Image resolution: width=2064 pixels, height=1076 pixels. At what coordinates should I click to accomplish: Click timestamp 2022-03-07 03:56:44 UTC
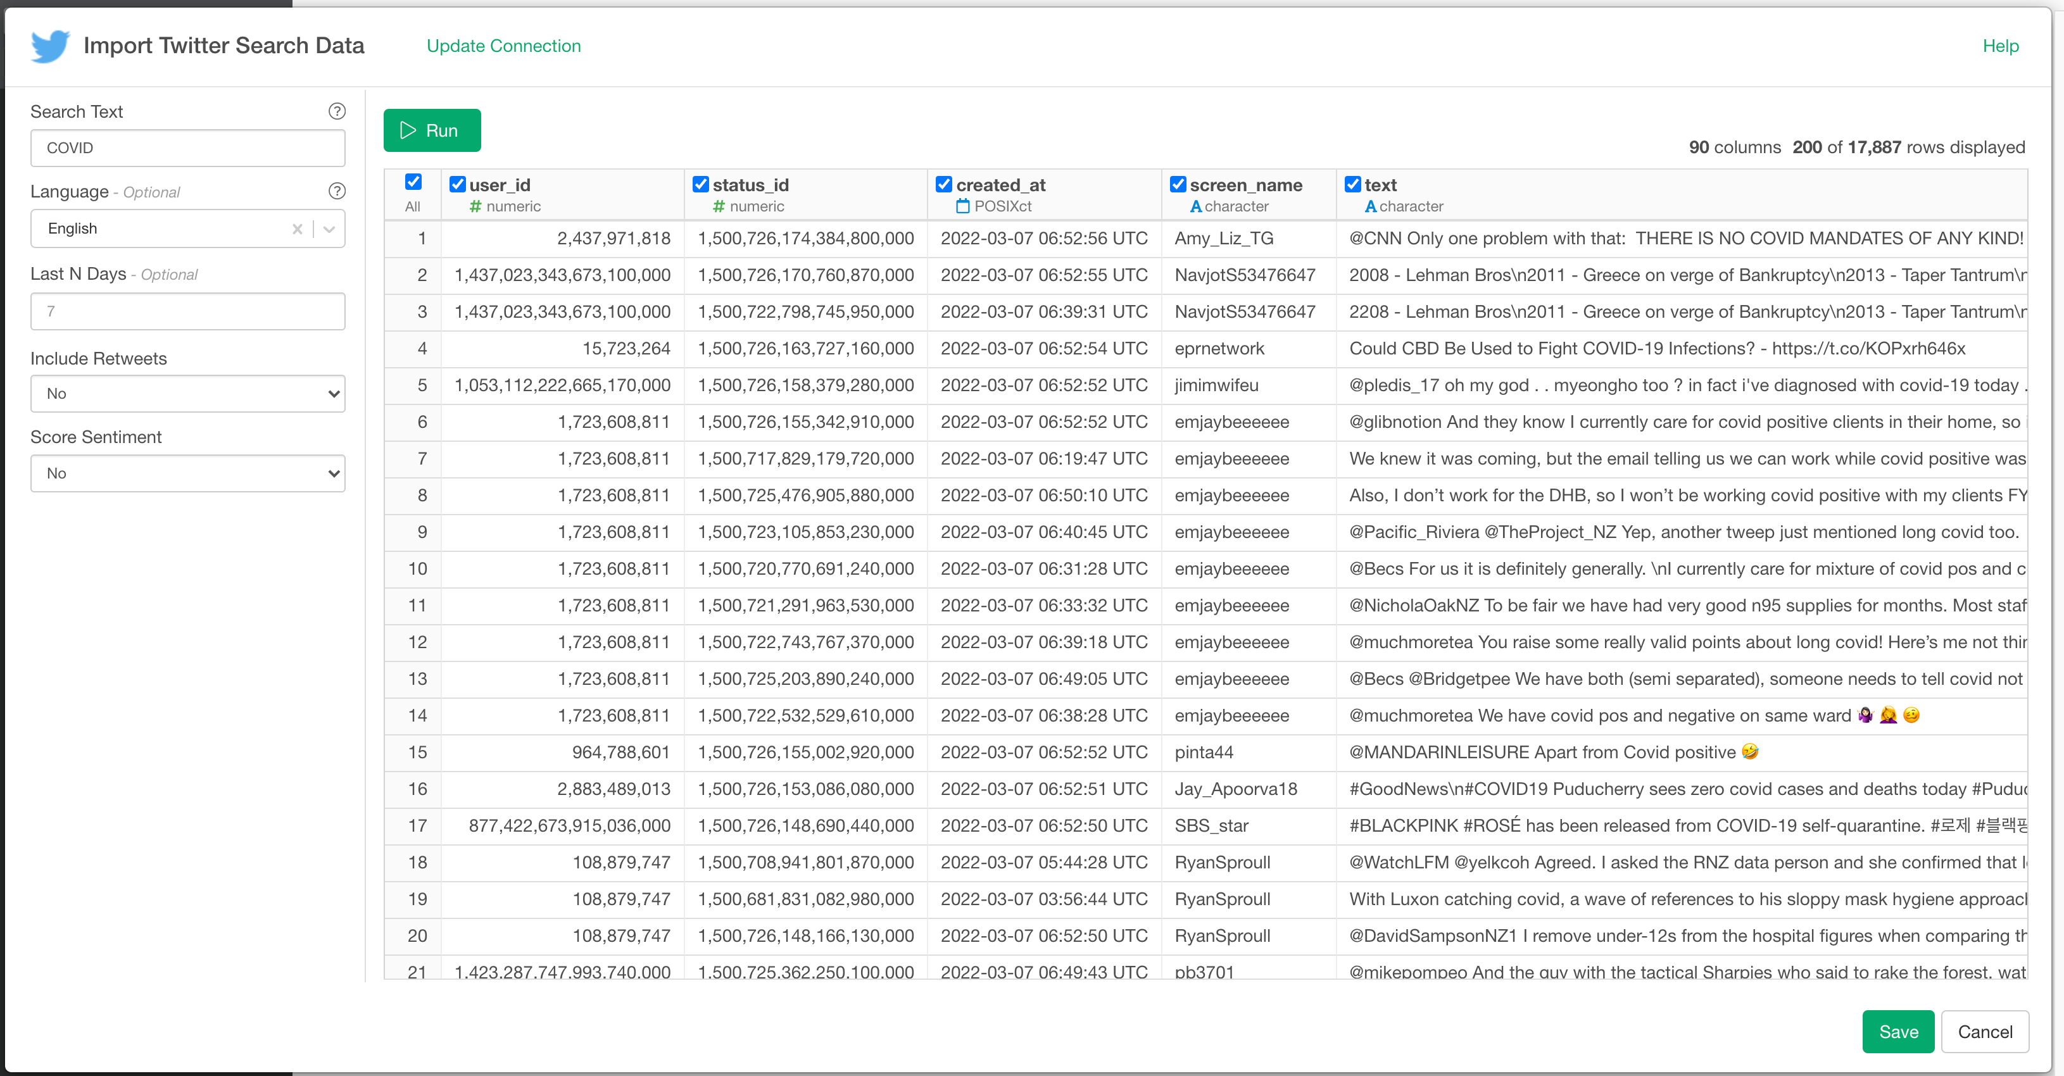1044,899
